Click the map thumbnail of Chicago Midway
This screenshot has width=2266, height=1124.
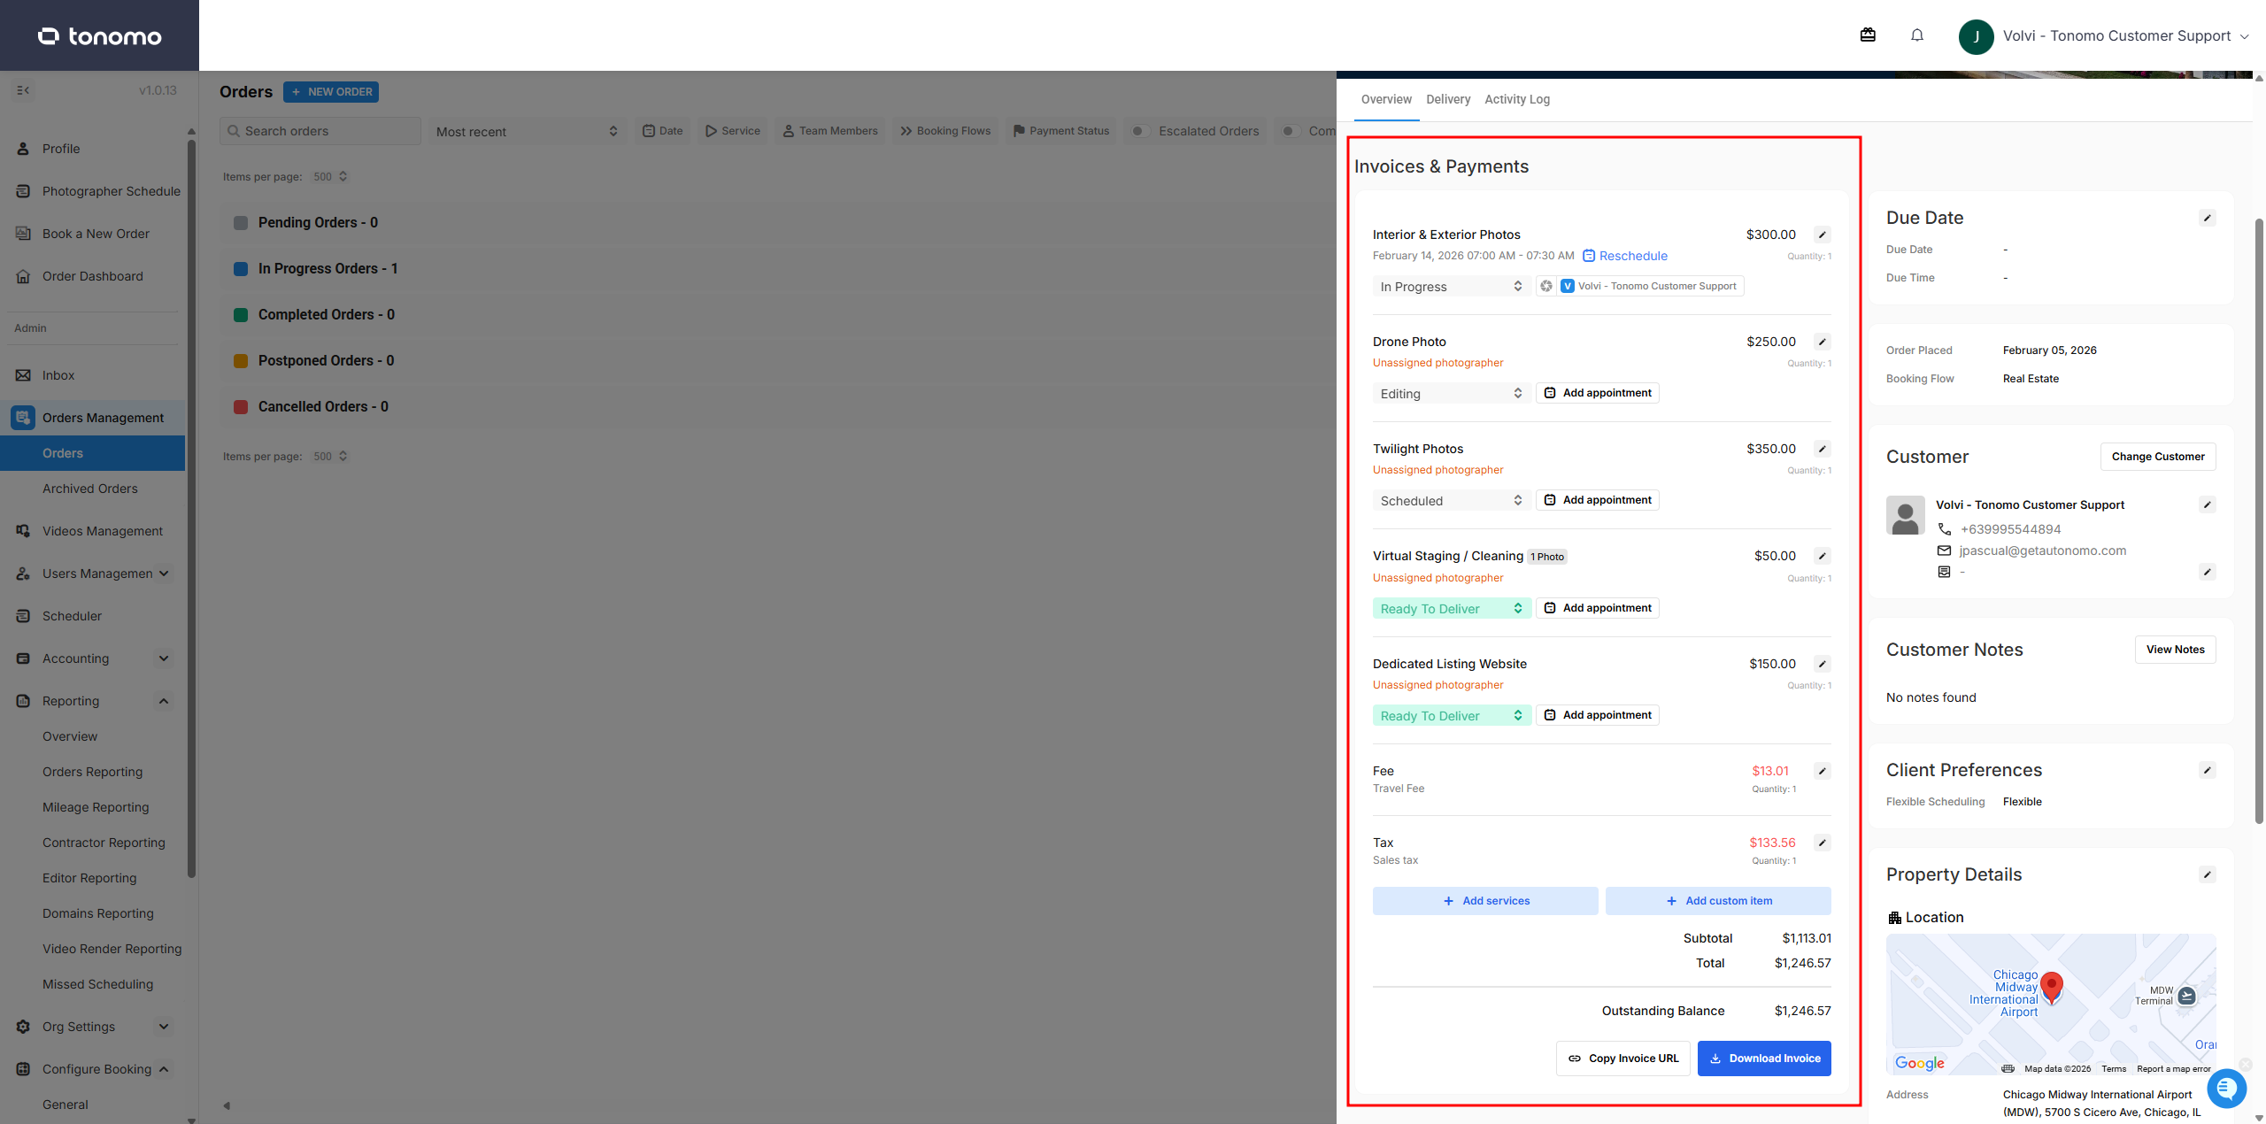[x=2051, y=1005]
